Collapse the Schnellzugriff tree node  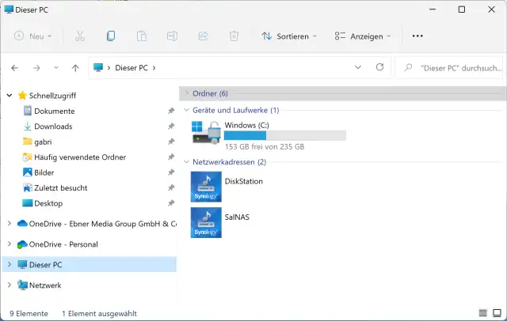click(10, 95)
